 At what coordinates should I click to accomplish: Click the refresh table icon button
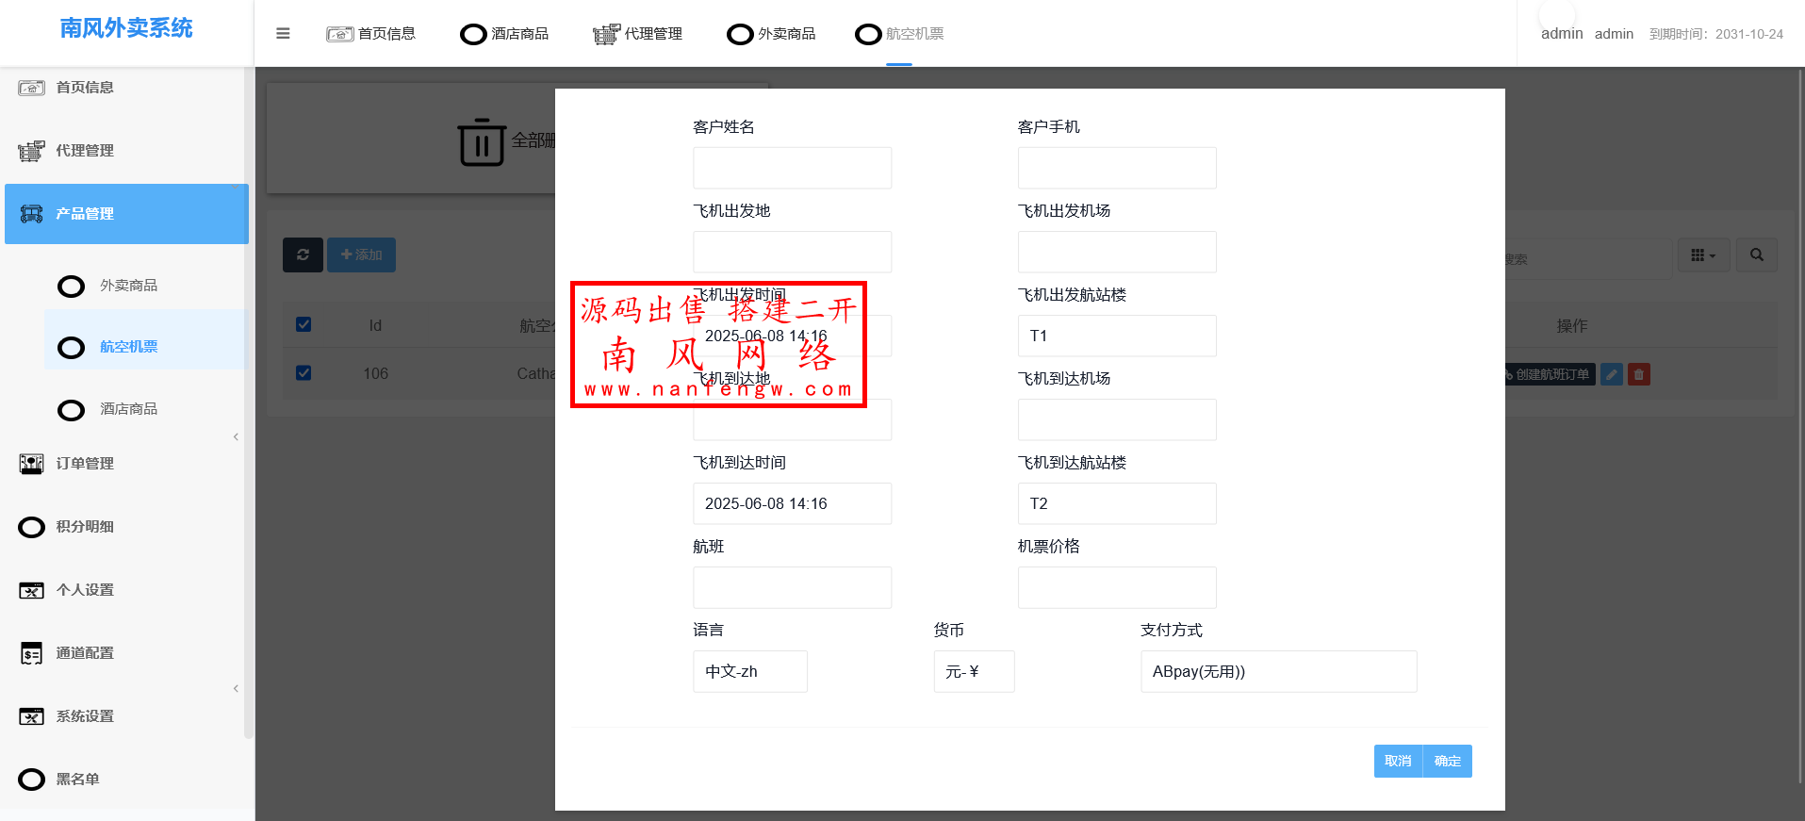[x=303, y=255]
